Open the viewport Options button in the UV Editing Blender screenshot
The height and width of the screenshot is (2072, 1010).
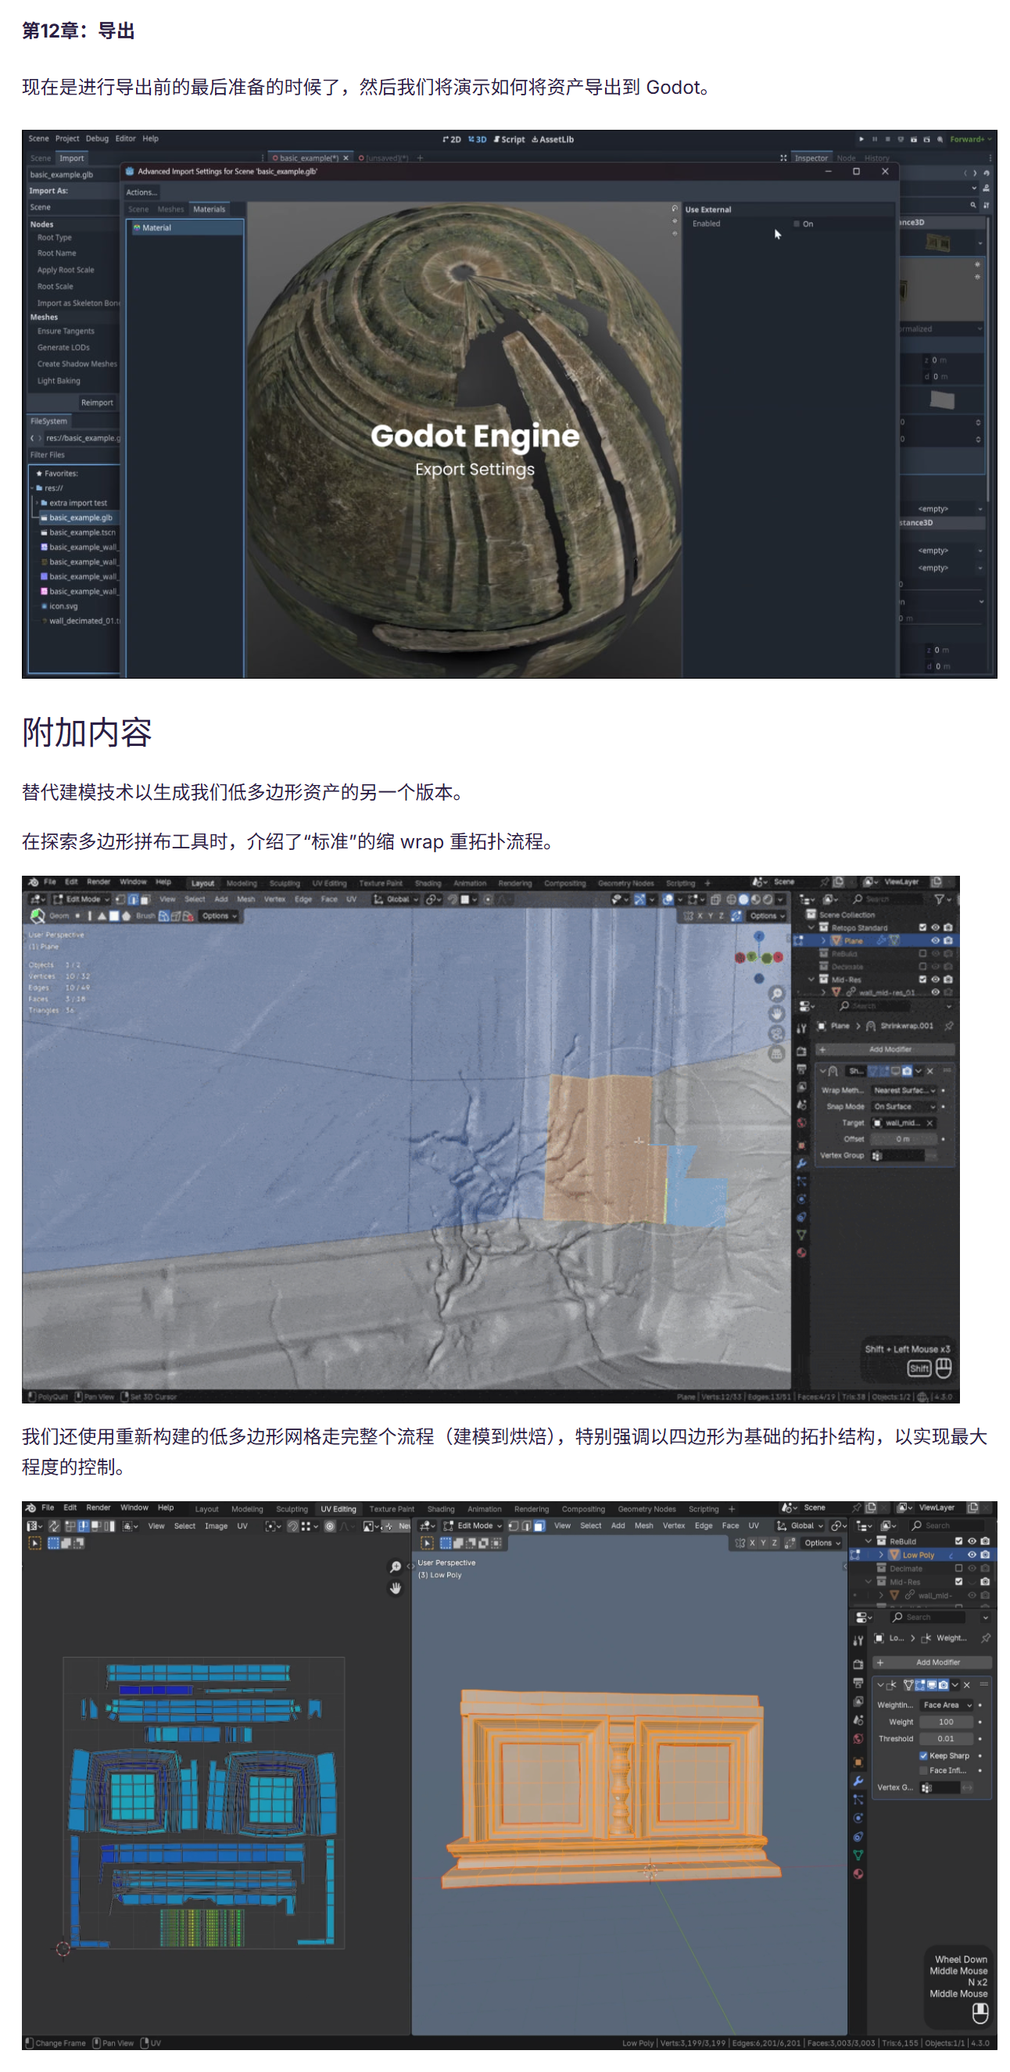pyautogui.click(x=822, y=1543)
